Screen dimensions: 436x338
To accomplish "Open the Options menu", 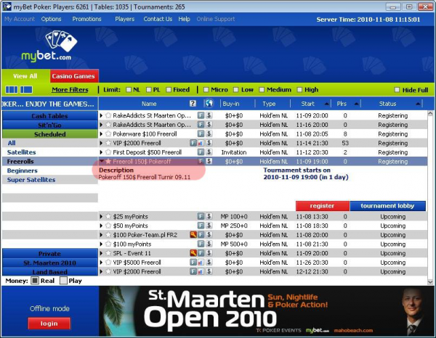I will [51, 19].
